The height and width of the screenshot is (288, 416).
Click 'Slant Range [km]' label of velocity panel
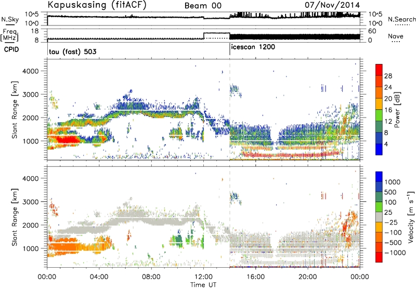point(15,217)
